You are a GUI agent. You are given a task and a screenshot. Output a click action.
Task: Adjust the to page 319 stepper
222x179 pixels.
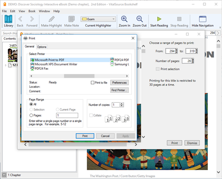pos(197,51)
